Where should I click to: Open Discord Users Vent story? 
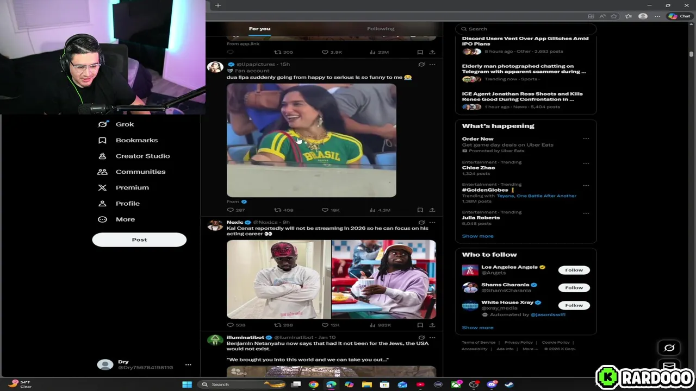(525, 41)
